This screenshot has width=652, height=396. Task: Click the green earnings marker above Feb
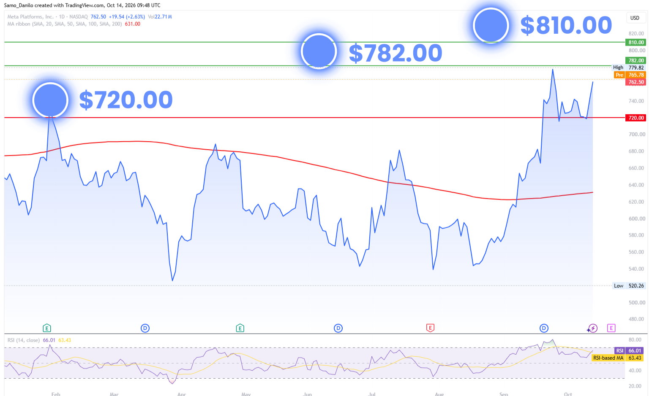pyautogui.click(x=47, y=328)
